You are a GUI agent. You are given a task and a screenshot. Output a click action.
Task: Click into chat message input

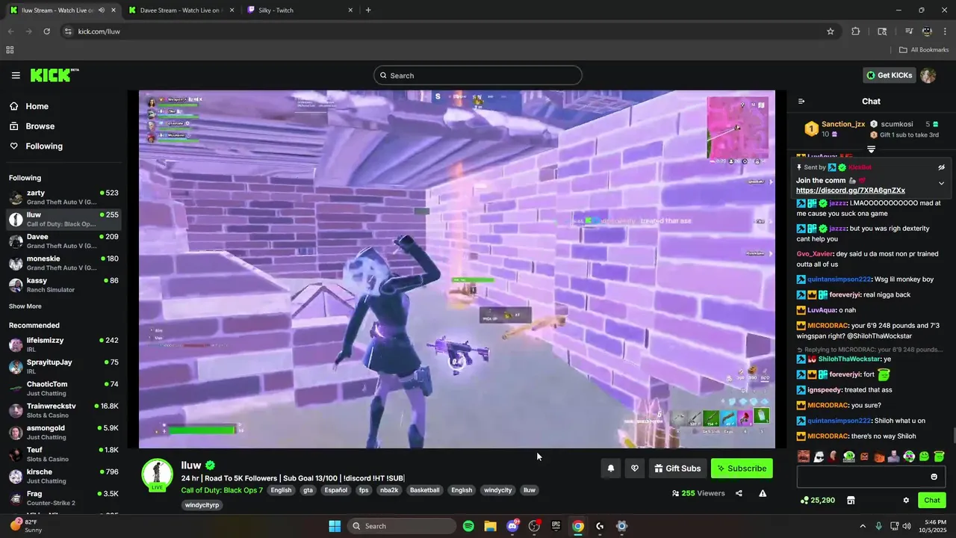(863, 477)
